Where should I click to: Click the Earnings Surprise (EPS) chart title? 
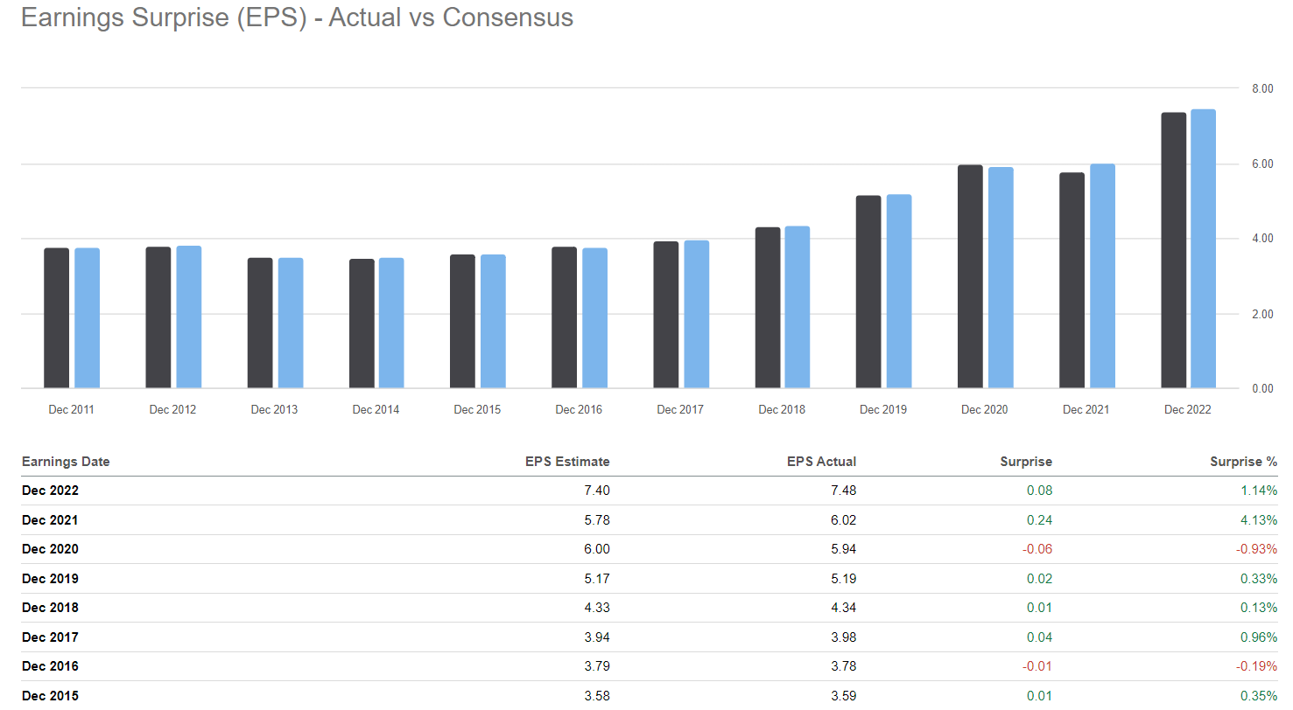[x=297, y=17]
